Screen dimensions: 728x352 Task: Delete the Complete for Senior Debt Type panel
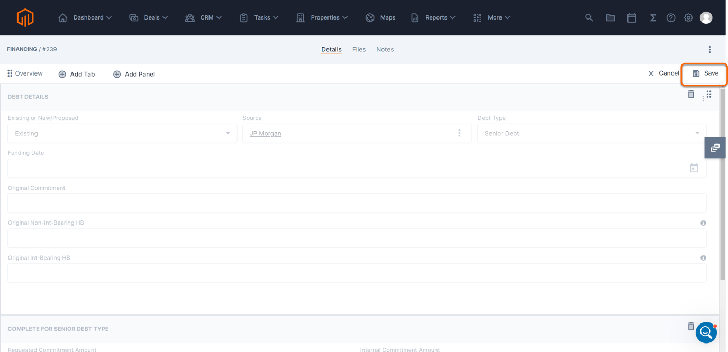[691, 326]
